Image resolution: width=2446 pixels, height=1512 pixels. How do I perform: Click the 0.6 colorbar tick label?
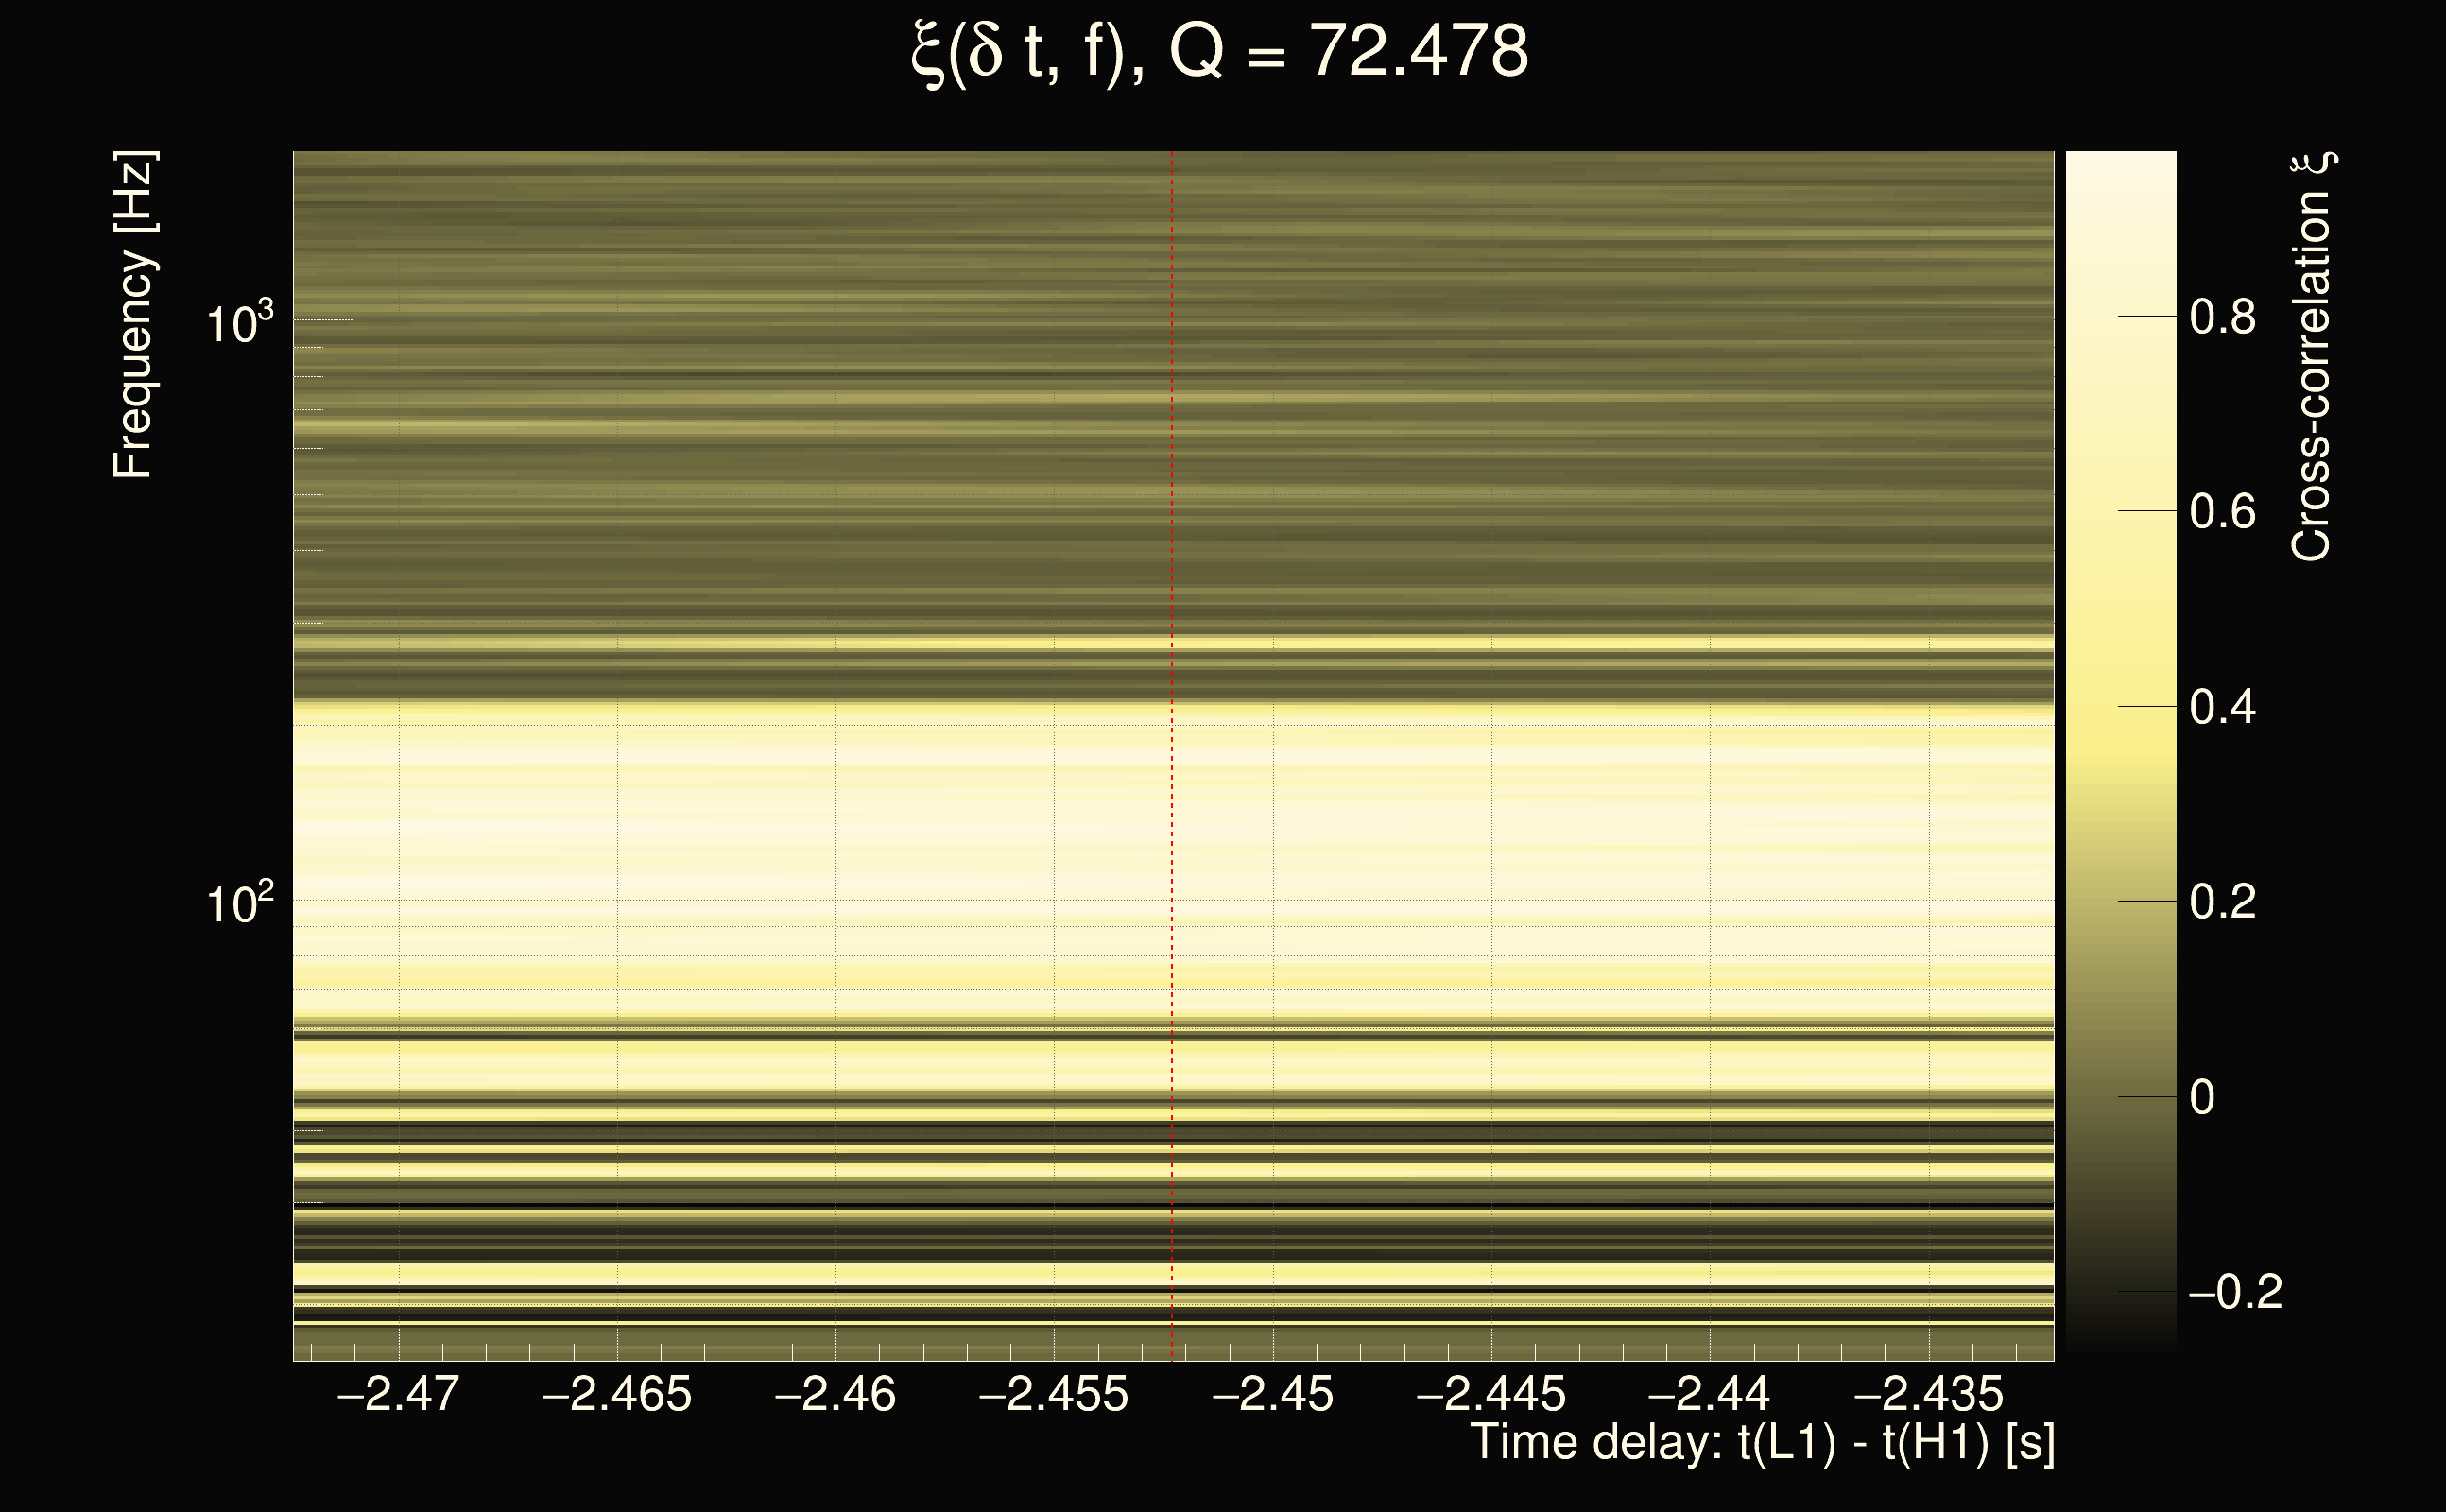pos(2222,512)
